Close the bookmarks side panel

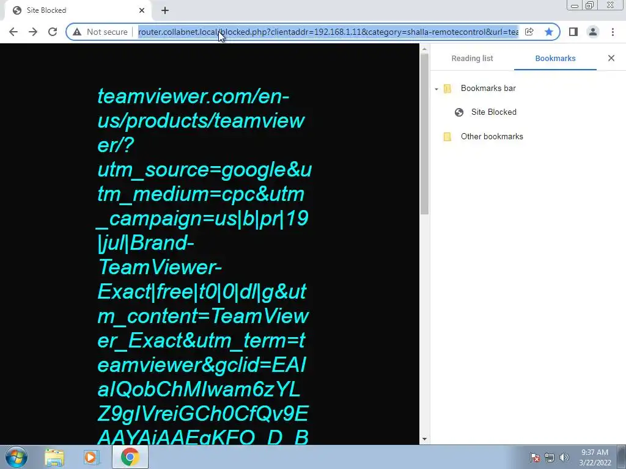pyautogui.click(x=611, y=58)
